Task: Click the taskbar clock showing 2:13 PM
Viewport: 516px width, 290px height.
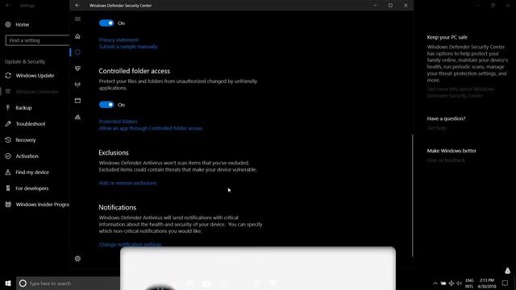Action: 487,283
